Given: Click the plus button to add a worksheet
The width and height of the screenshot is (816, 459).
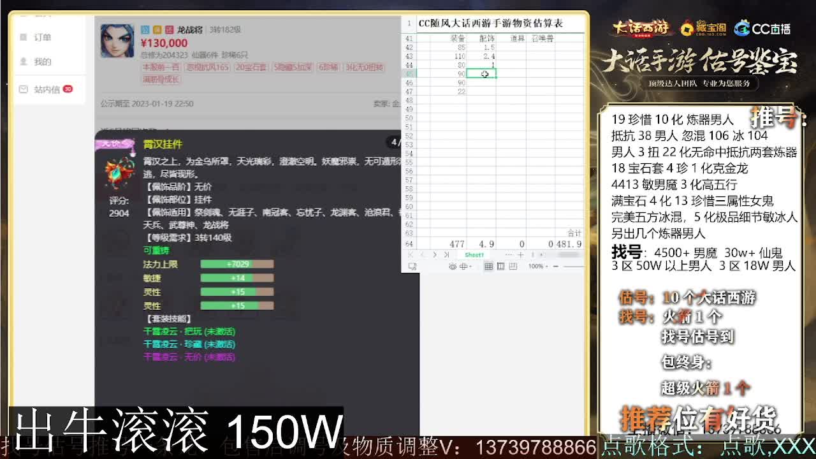Looking at the screenshot, I should point(520,255).
